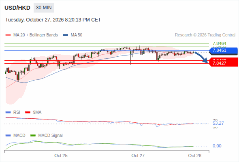
Task: Click the USD/HKD pair title
Action: [x=17, y=8]
